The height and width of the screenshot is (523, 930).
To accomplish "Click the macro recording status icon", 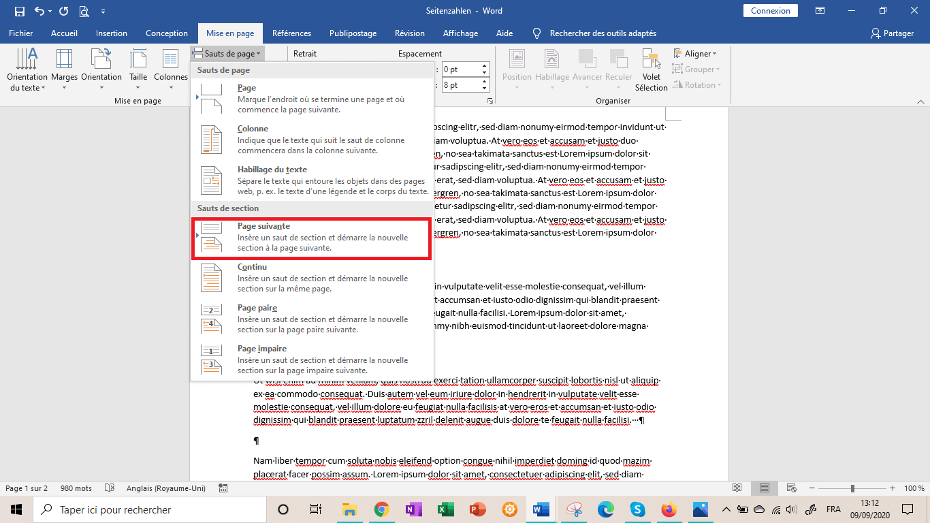I will pyautogui.click(x=223, y=488).
